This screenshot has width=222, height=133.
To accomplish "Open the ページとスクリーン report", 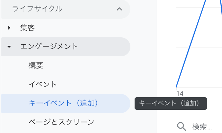I will [x=61, y=122].
